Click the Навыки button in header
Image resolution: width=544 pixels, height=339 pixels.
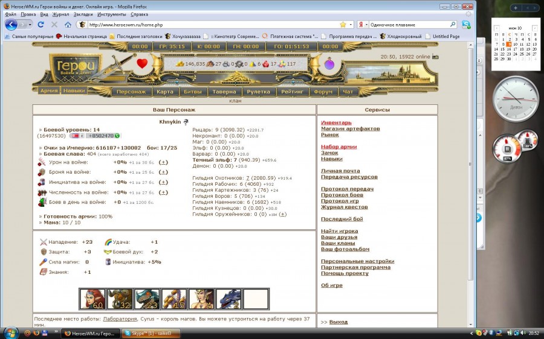point(74,90)
